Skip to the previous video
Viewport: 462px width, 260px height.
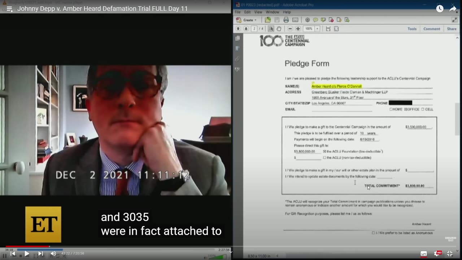point(13,253)
